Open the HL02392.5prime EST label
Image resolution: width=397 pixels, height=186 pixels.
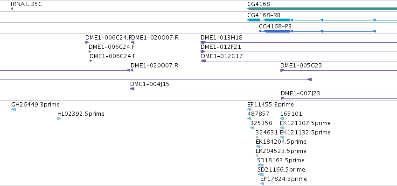(x=81, y=114)
